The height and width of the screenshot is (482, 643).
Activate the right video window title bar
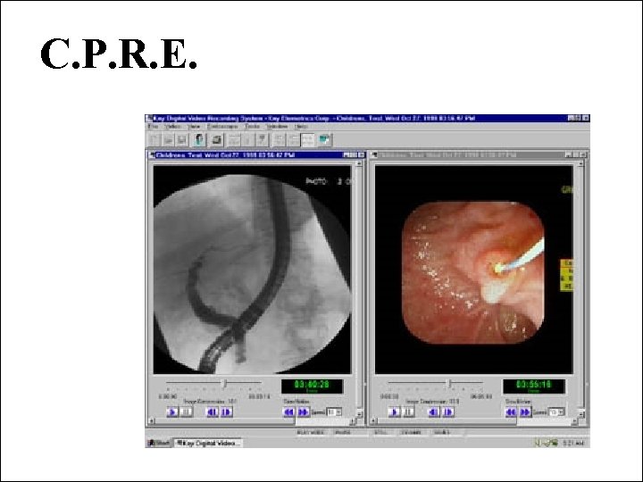[x=479, y=155]
